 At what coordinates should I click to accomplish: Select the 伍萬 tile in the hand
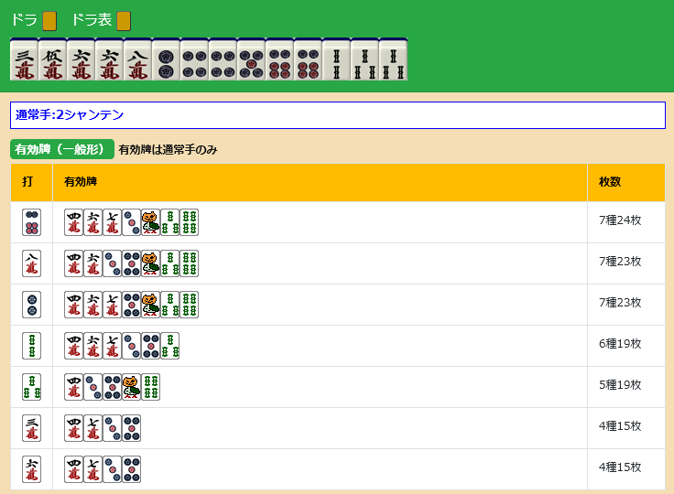coord(52,60)
